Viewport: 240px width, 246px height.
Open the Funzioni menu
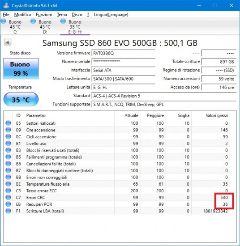click(44, 15)
